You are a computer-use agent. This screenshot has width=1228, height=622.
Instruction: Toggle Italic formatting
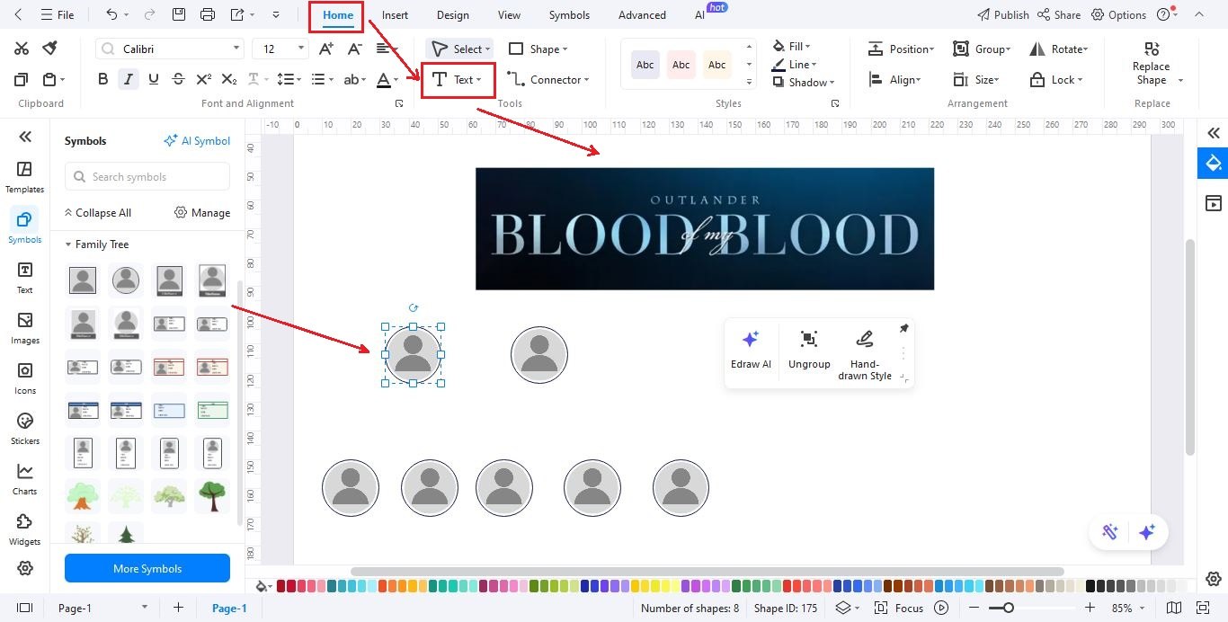pyautogui.click(x=129, y=79)
